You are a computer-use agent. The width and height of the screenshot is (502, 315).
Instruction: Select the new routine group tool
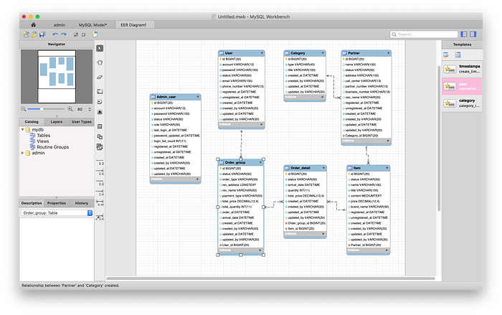click(100, 147)
